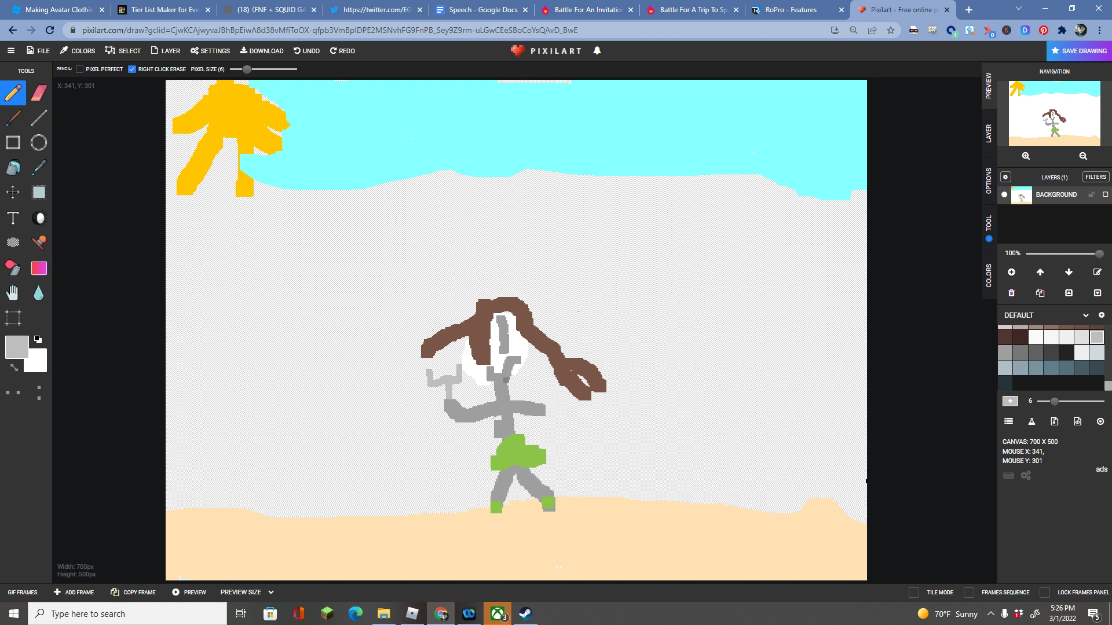The height and width of the screenshot is (625, 1112).
Task: Click the duplicate layer icon
Action: (1040, 293)
